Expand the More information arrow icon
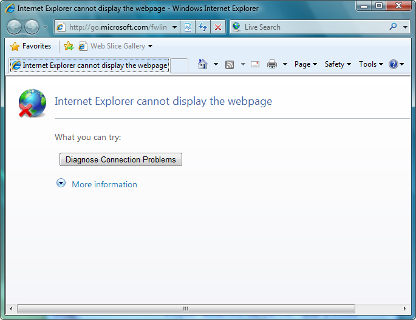 pyautogui.click(x=61, y=183)
